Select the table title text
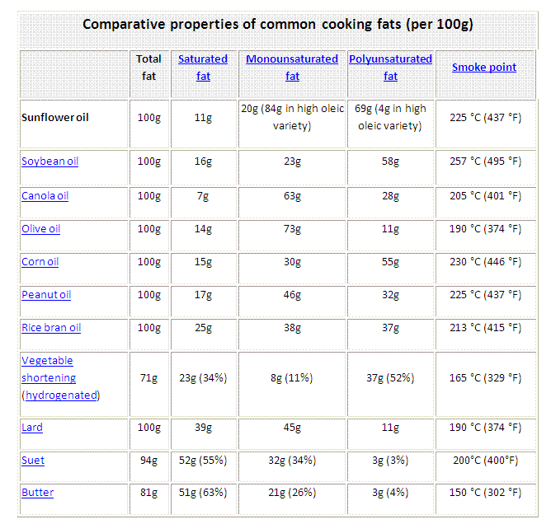 278,24
